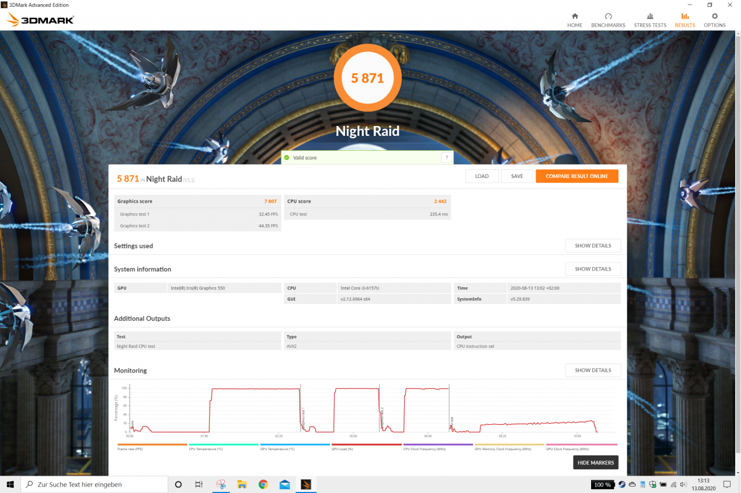Click the 3DMark logo in header
This screenshot has width=741, height=493.
click(x=41, y=20)
